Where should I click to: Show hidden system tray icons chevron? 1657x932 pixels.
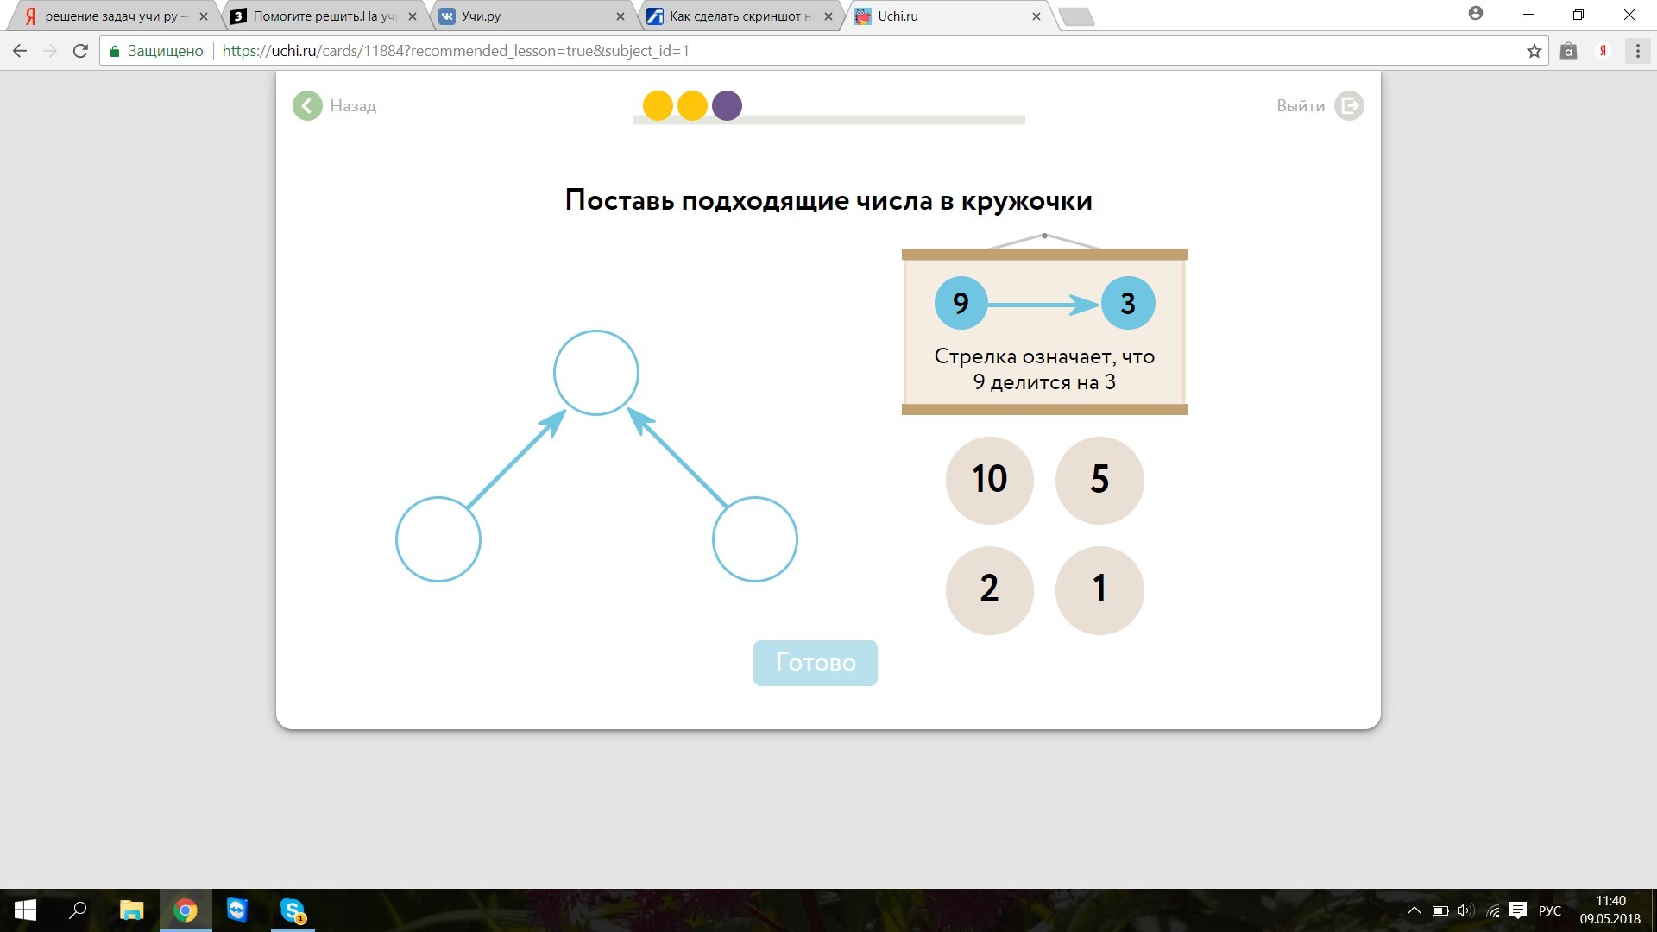point(1414,910)
